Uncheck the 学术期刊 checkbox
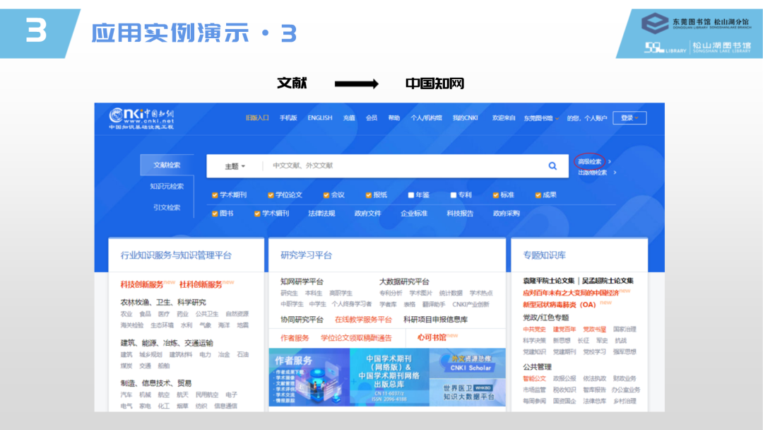 pos(215,195)
